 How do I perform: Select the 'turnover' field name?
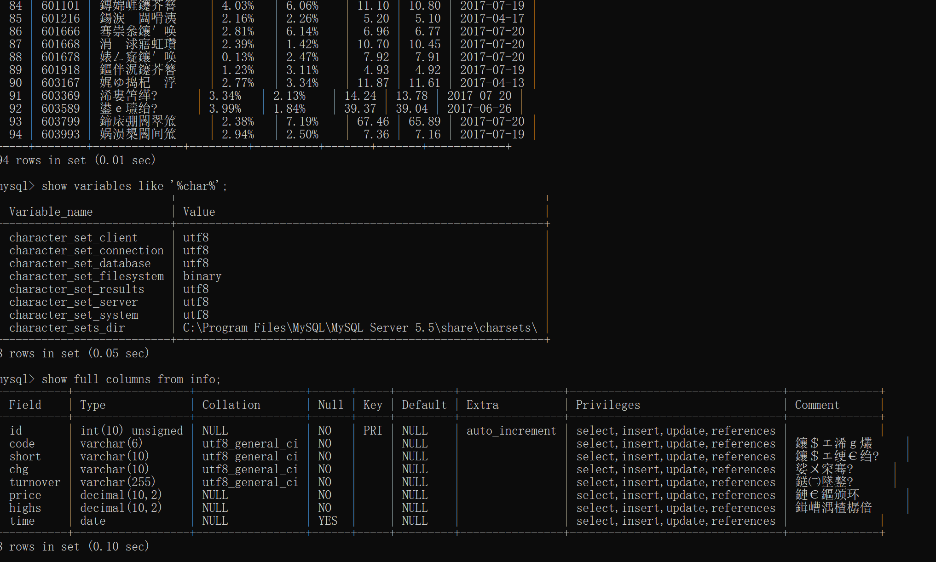[x=35, y=482]
